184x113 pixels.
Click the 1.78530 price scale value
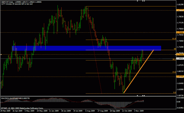(180, 17)
